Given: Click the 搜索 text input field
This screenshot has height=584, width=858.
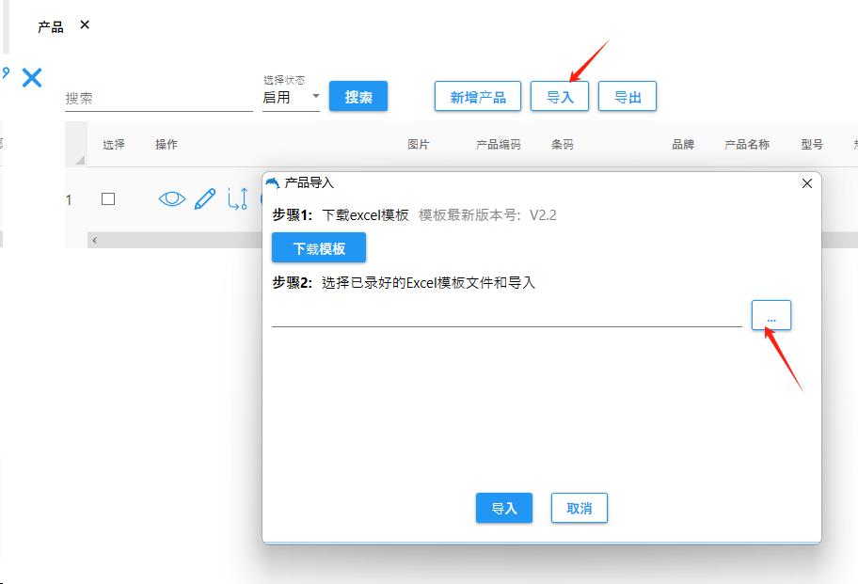Looking at the screenshot, I should click(158, 98).
